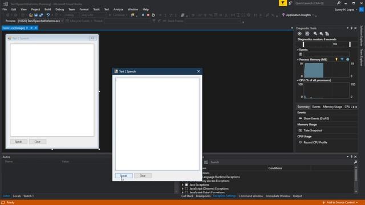Expand the Java Exceptions node
The height and width of the screenshot is (205, 365).
[182, 184]
